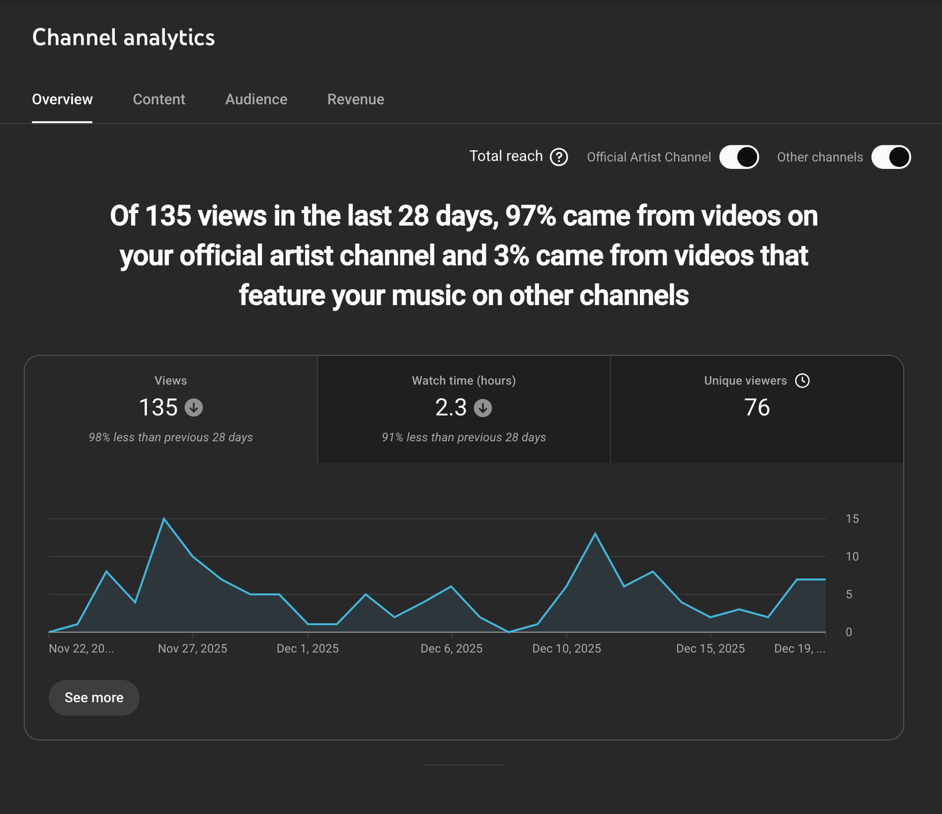Click the down-arrow icon beside 135 views

tap(194, 408)
